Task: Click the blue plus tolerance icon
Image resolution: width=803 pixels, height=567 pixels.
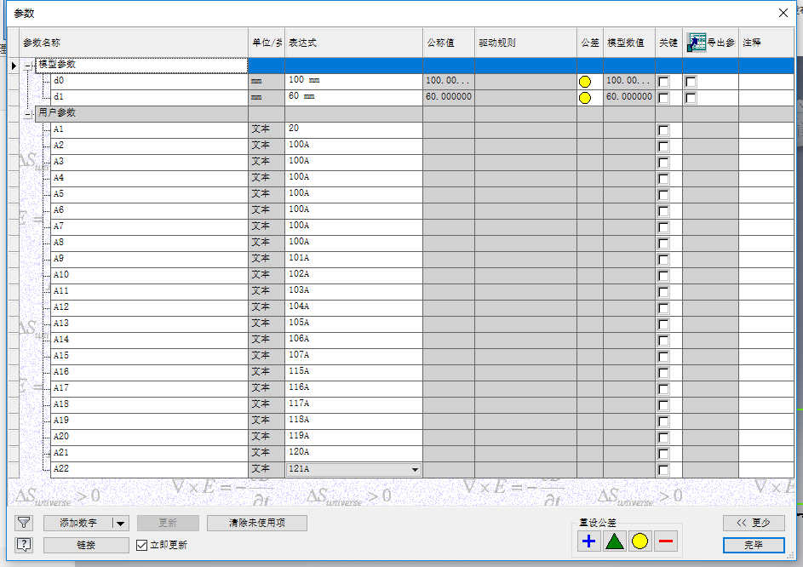Action: (x=588, y=541)
